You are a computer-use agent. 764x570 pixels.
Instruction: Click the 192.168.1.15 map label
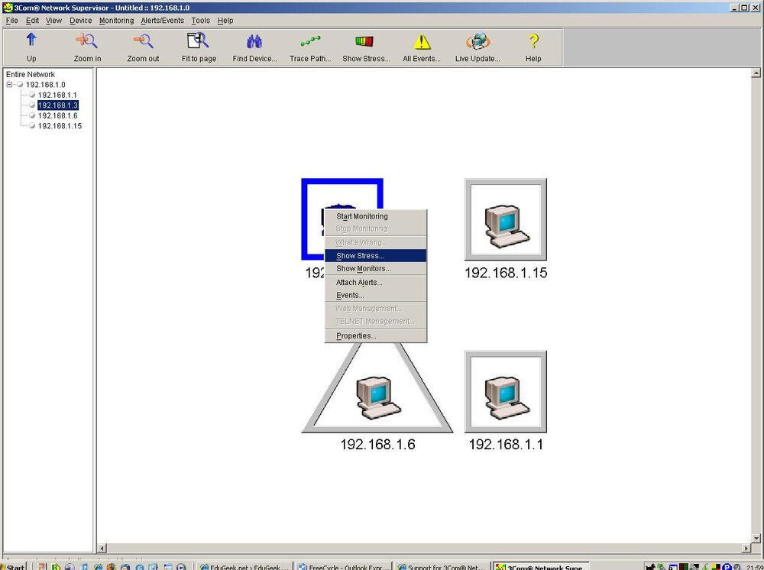506,272
